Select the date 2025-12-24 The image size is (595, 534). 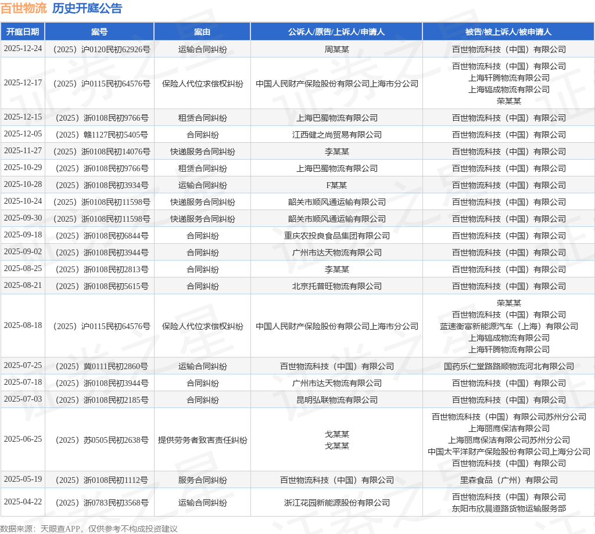coord(23,49)
